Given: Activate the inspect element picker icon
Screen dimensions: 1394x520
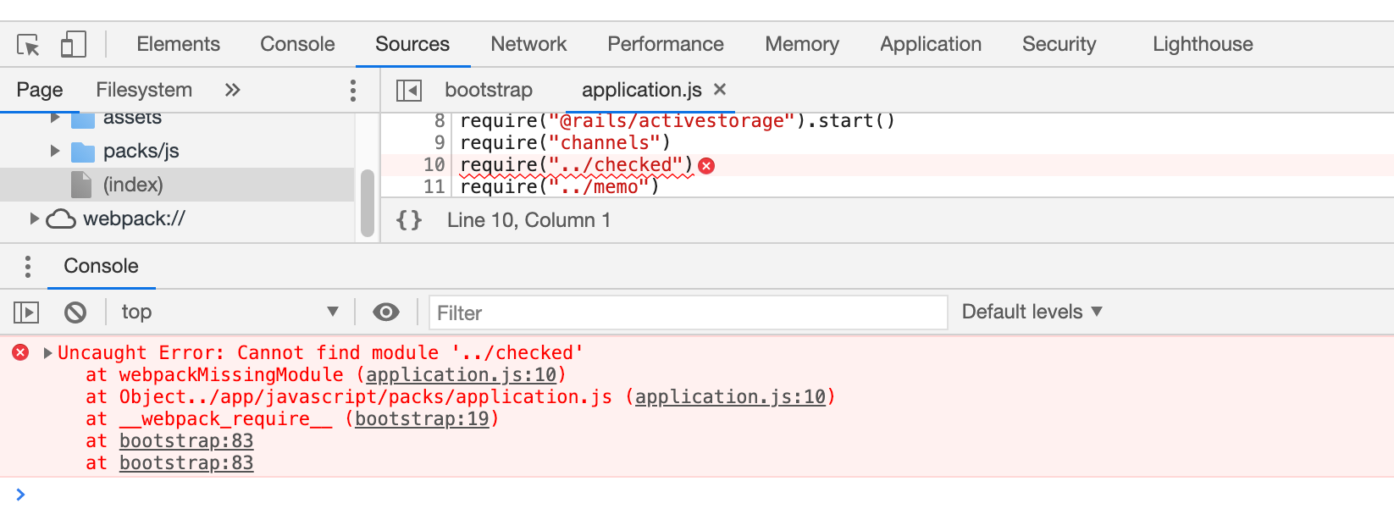Looking at the screenshot, I should (28, 45).
